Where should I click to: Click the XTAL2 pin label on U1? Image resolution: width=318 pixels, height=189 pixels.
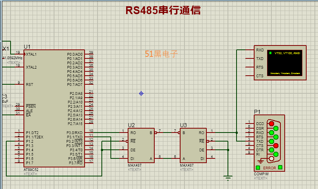31,67
